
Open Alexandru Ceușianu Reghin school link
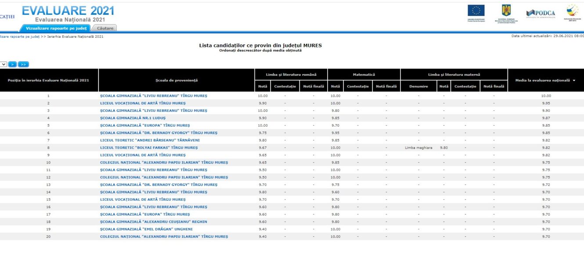coord(154,222)
